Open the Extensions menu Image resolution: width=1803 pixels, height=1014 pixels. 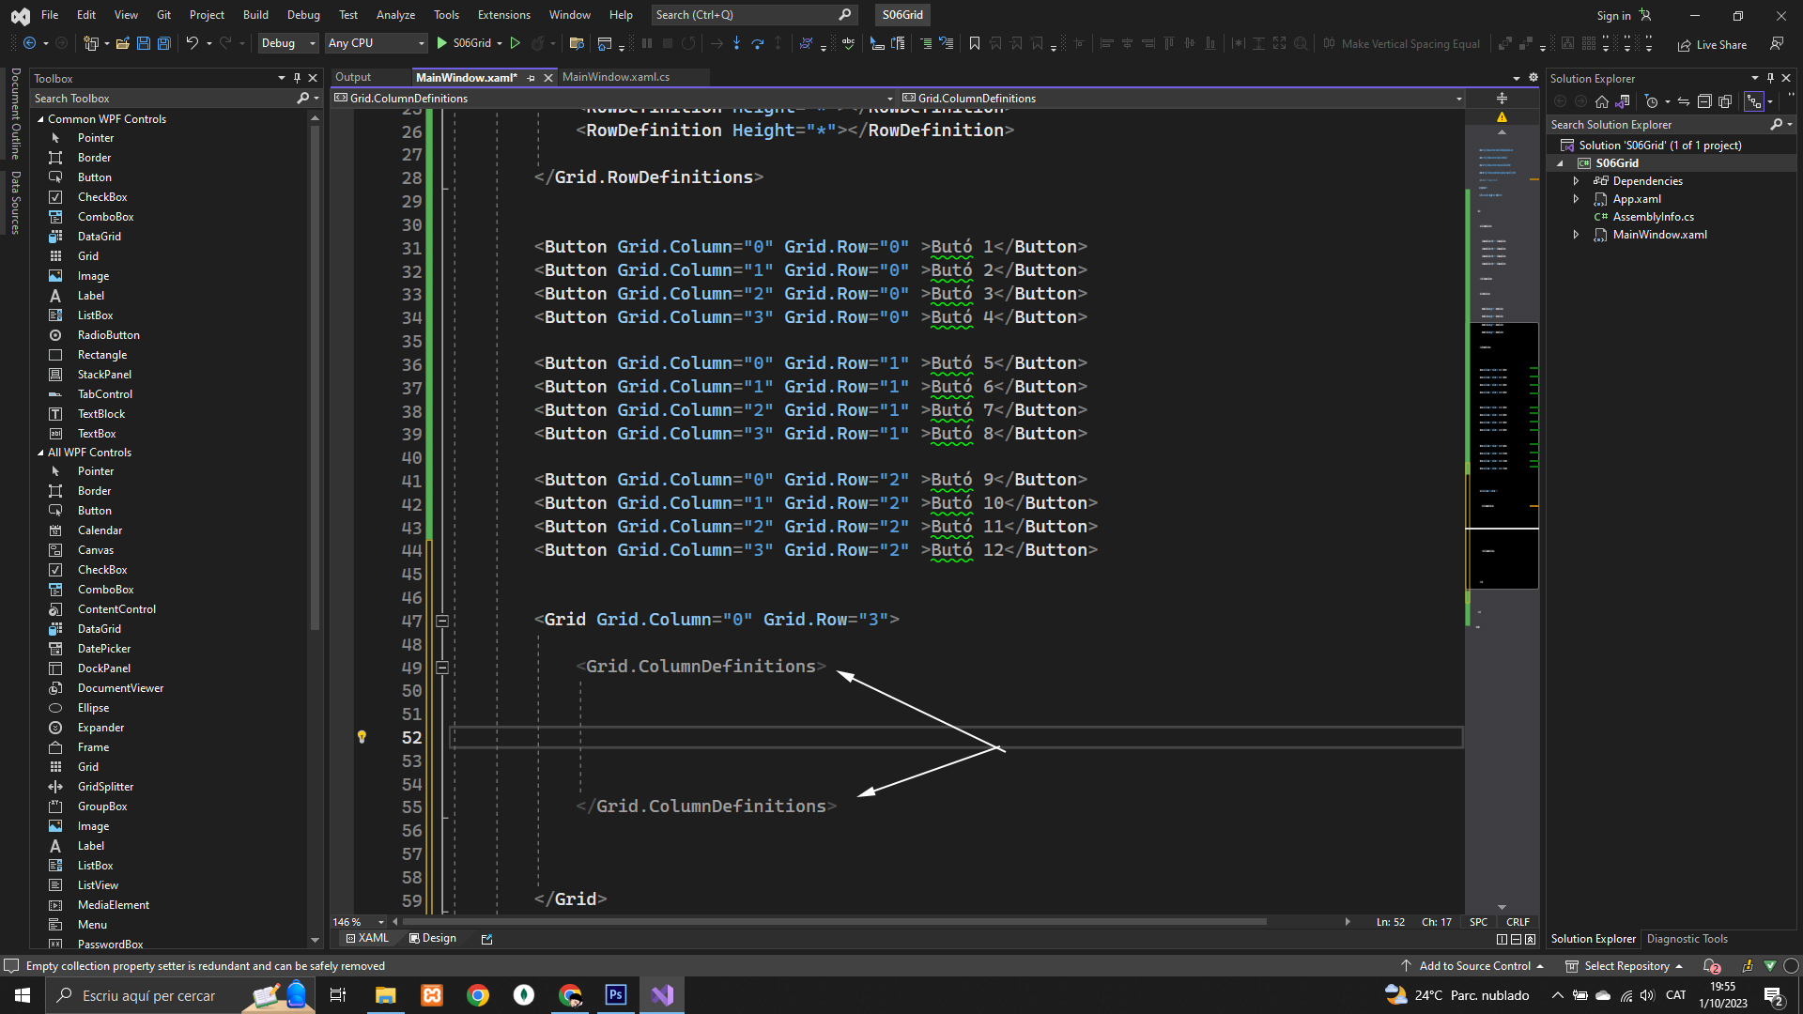[x=503, y=15]
